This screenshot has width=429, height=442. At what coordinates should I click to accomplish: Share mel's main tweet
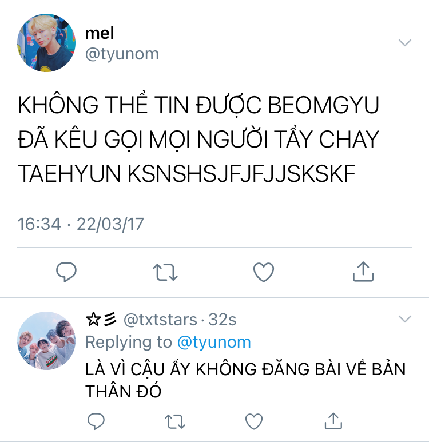pyautogui.click(x=363, y=272)
